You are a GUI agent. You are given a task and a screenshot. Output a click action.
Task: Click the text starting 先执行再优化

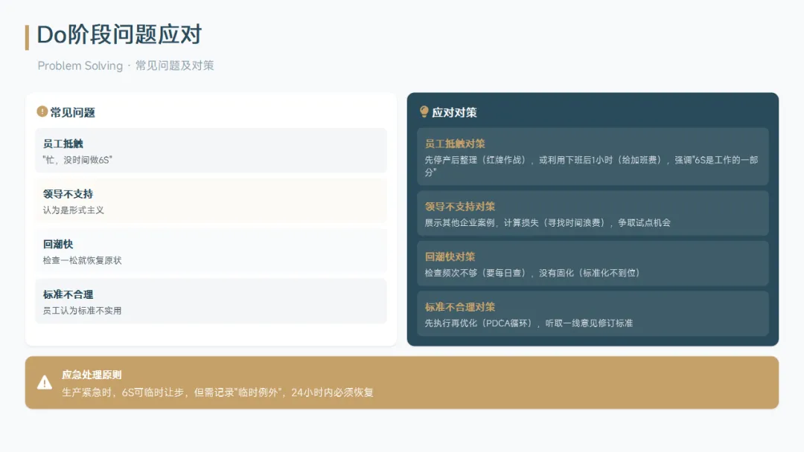click(529, 323)
